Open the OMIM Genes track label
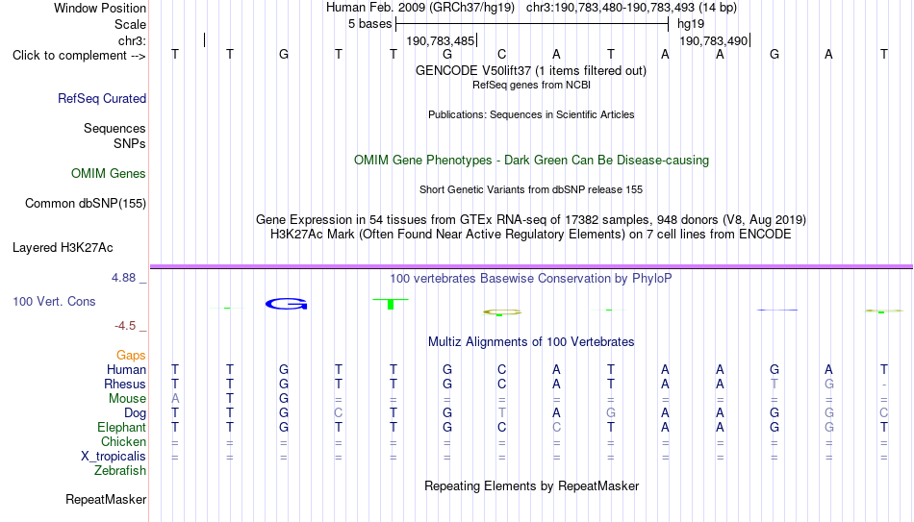Viewport: 914px width, 522px height. coord(108,174)
